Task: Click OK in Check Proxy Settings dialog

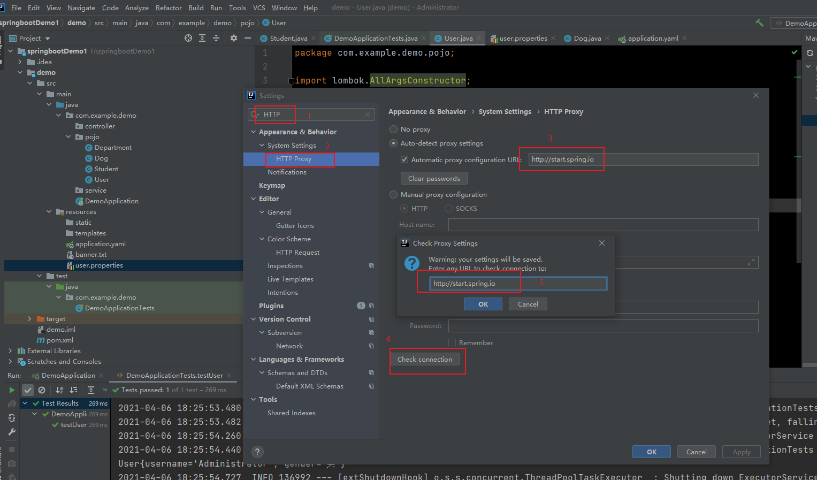Action: (x=483, y=304)
